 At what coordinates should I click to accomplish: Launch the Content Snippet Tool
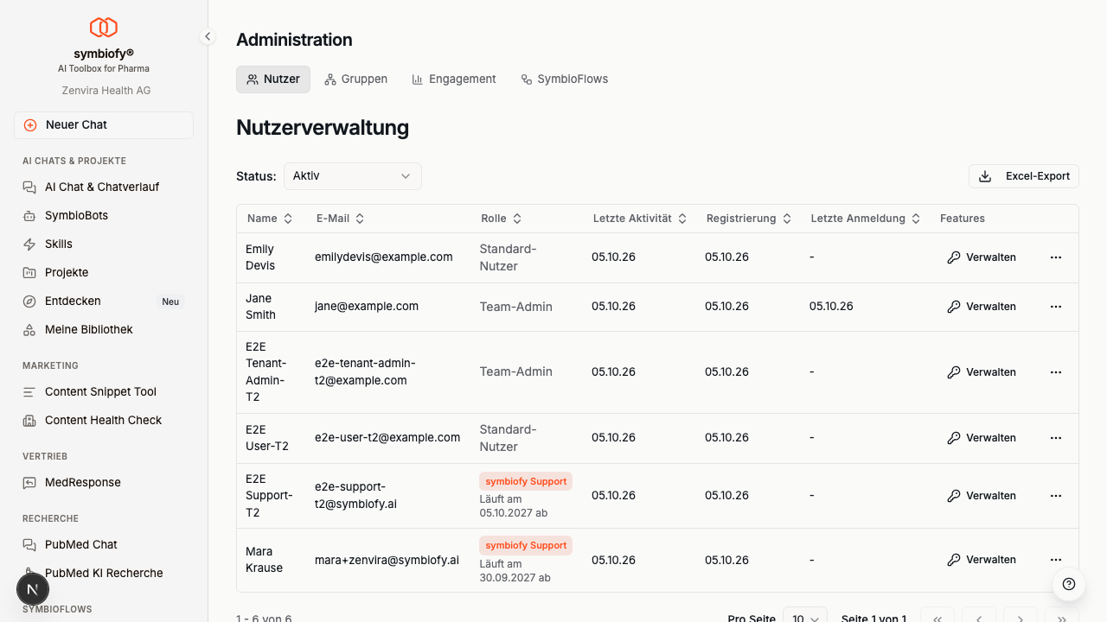coord(104,392)
